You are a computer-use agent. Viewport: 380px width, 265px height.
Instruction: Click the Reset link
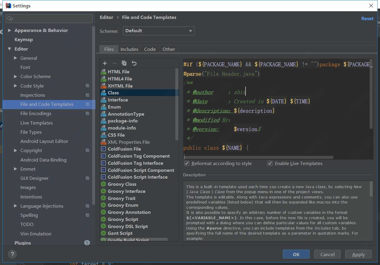(x=367, y=18)
